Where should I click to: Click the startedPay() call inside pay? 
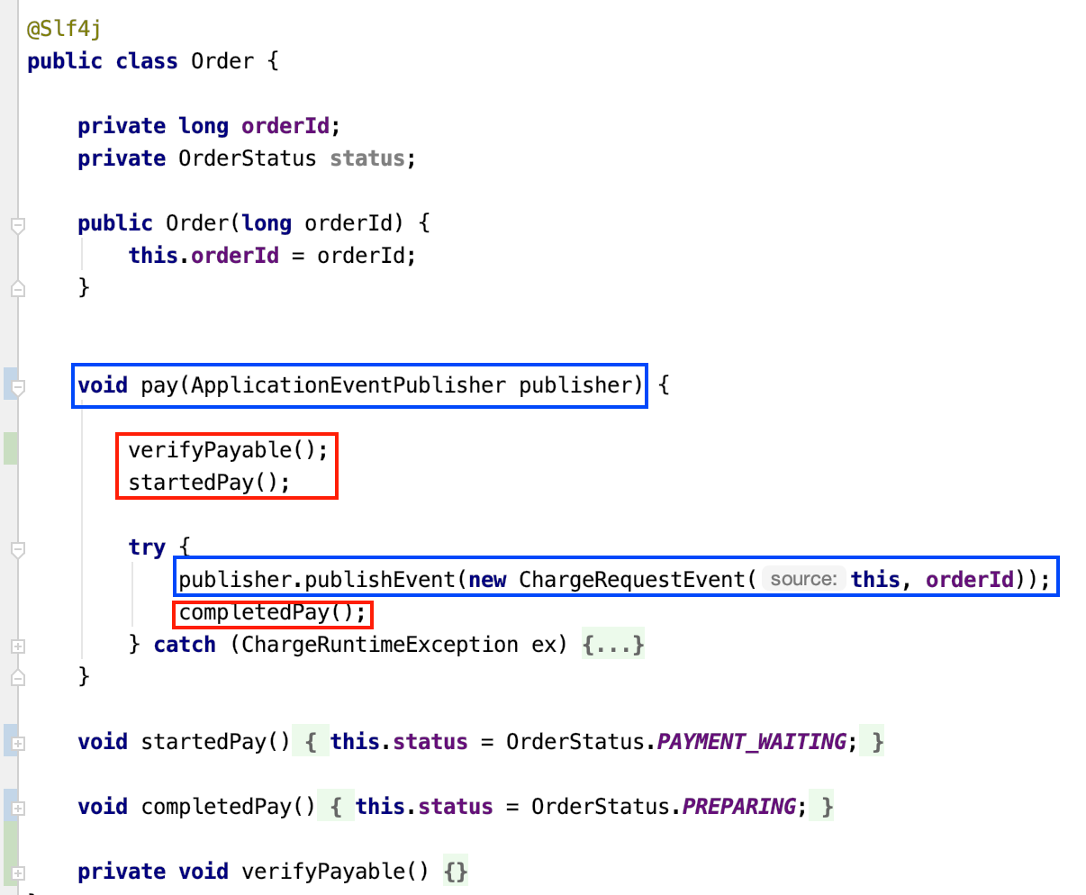[210, 483]
